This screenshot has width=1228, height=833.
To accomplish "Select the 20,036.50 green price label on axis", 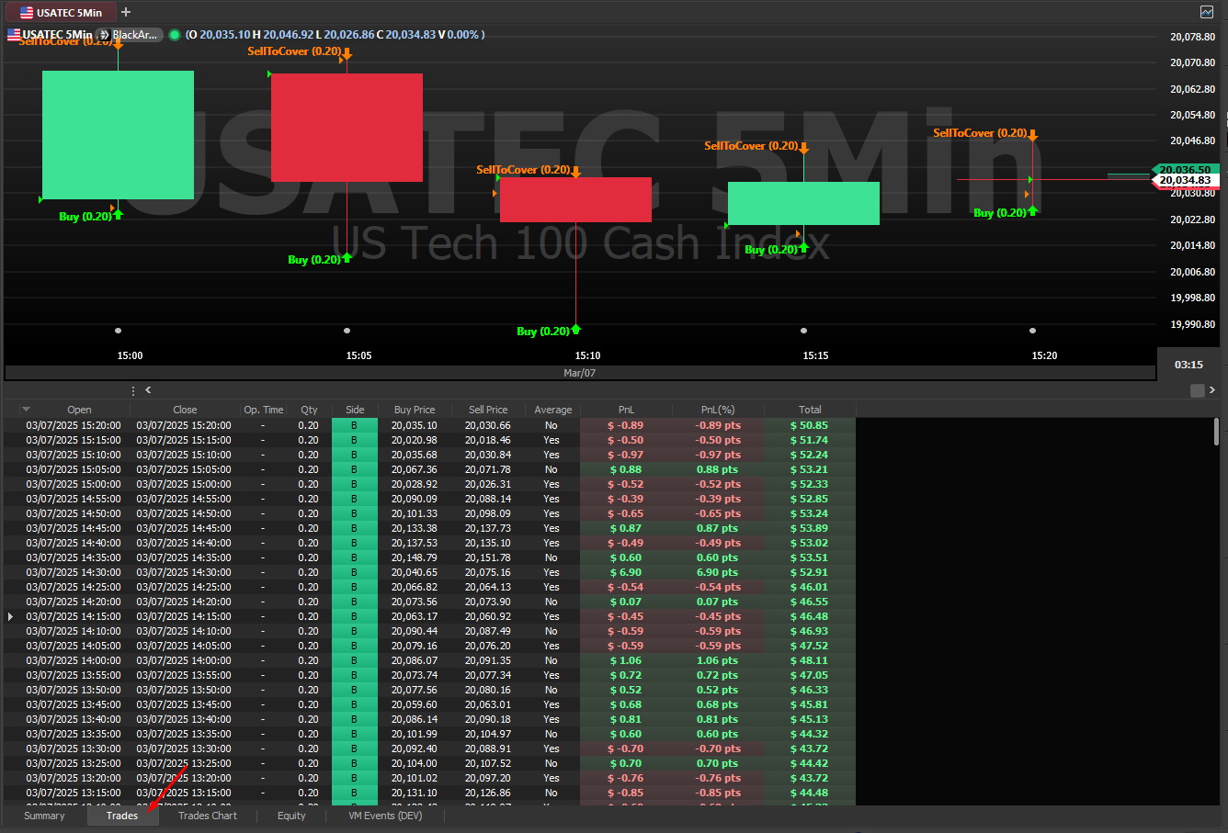I will [x=1184, y=170].
